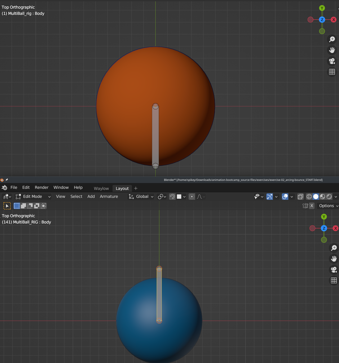Image resolution: width=339 pixels, height=363 pixels.
Task: Switch viewport shading to Wireframe mode
Action: [309, 197]
